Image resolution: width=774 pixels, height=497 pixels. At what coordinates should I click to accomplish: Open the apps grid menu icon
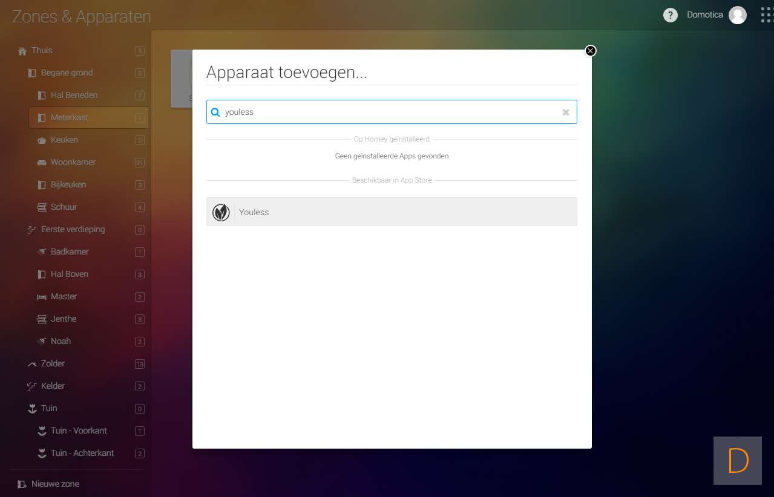coord(767,15)
